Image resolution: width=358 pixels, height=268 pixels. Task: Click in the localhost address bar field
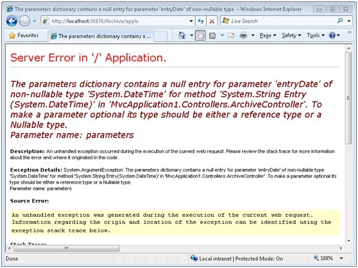[115, 21]
